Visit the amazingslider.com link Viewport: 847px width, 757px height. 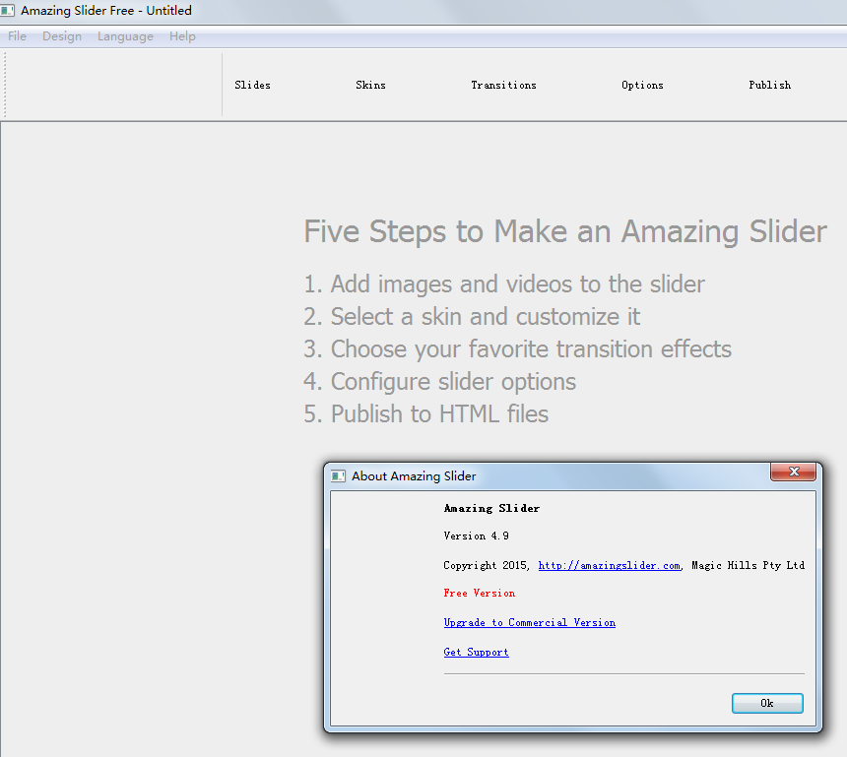[x=609, y=565]
